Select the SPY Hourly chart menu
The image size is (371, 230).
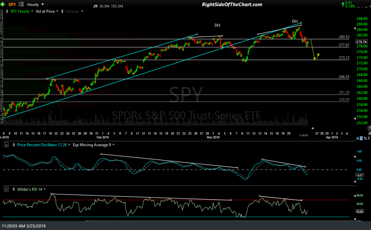coord(32,11)
